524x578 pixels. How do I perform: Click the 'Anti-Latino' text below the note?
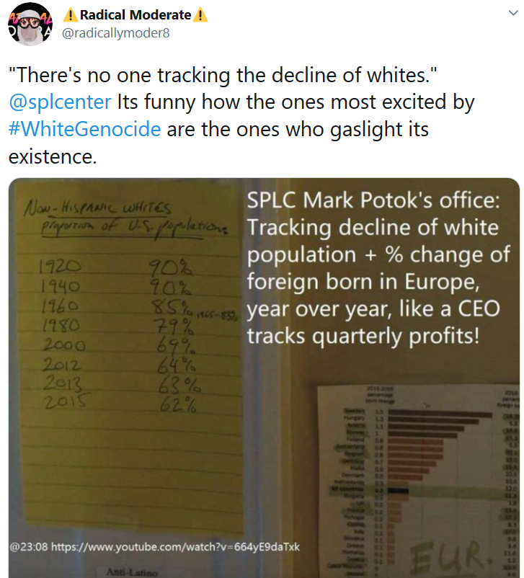[x=132, y=572]
